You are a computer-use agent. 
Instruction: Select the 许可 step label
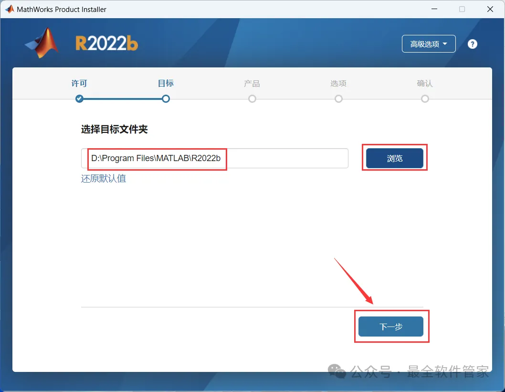tap(79, 84)
